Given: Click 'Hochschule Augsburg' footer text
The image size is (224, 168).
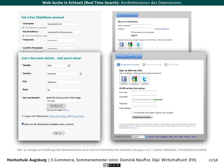Looking at the screenshot, I should pos(27,160).
